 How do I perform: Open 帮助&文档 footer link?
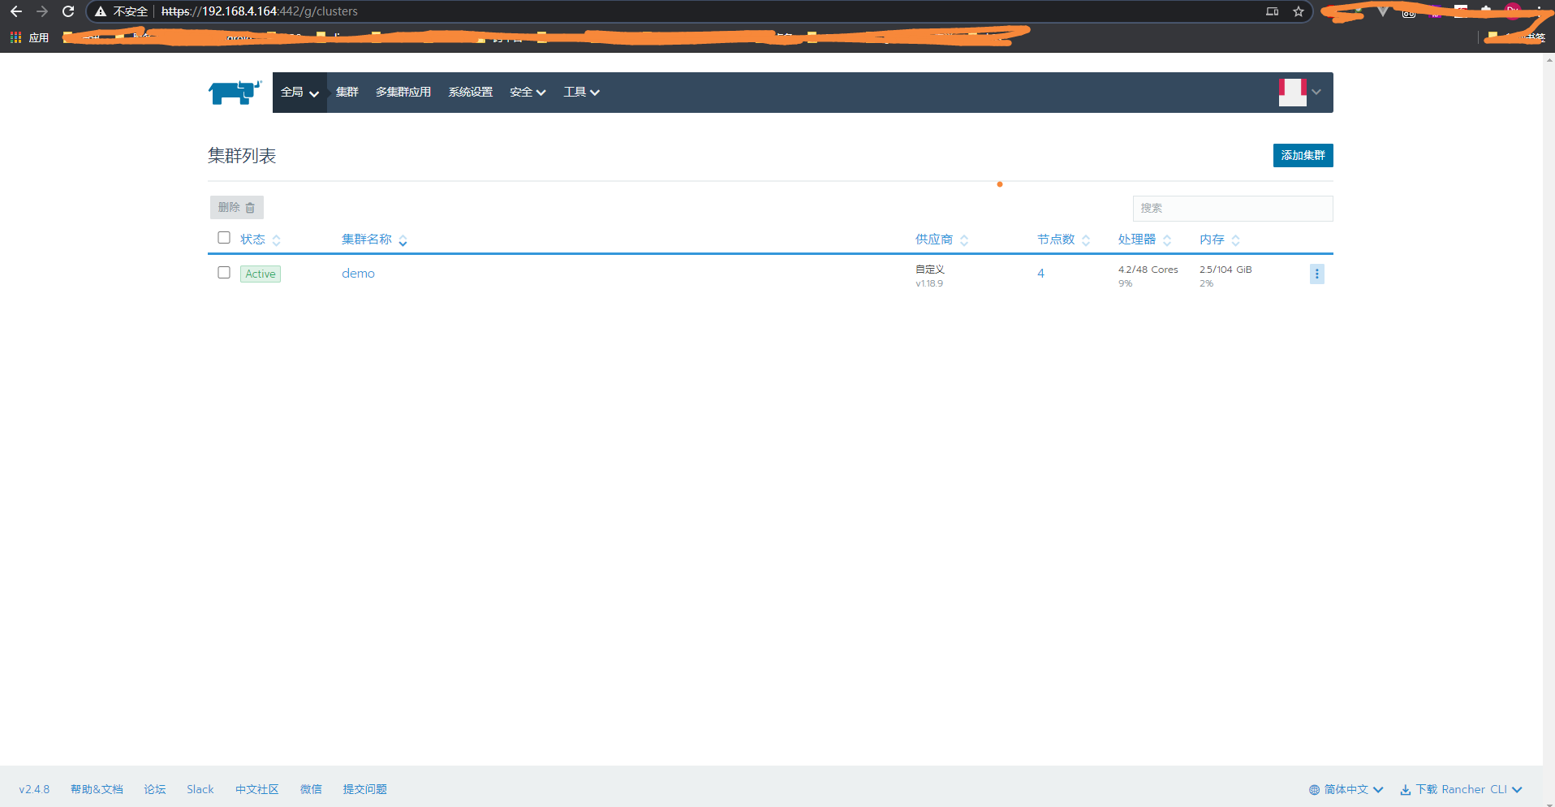click(x=97, y=790)
